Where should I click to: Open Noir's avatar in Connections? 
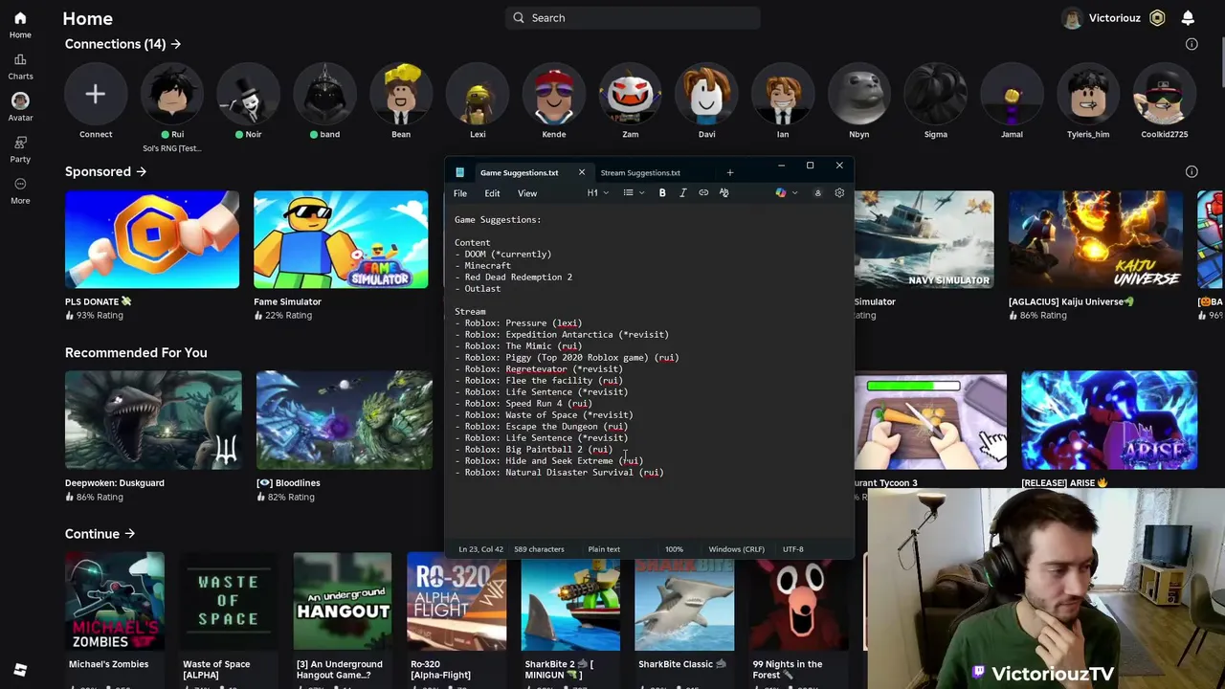point(248,94)
